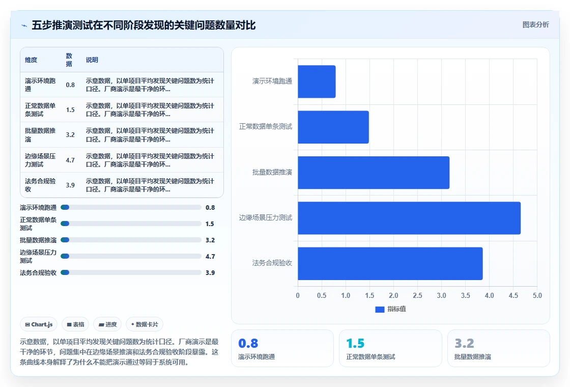570x387 pixels.
Task: Click the 边缘场景压力测试 chart bar
Action: click(x=409, y=218)
